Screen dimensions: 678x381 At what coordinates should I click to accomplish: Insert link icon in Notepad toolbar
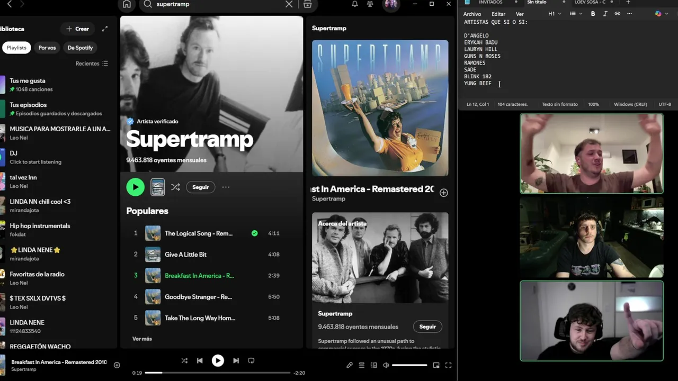(x=617, y=14)
